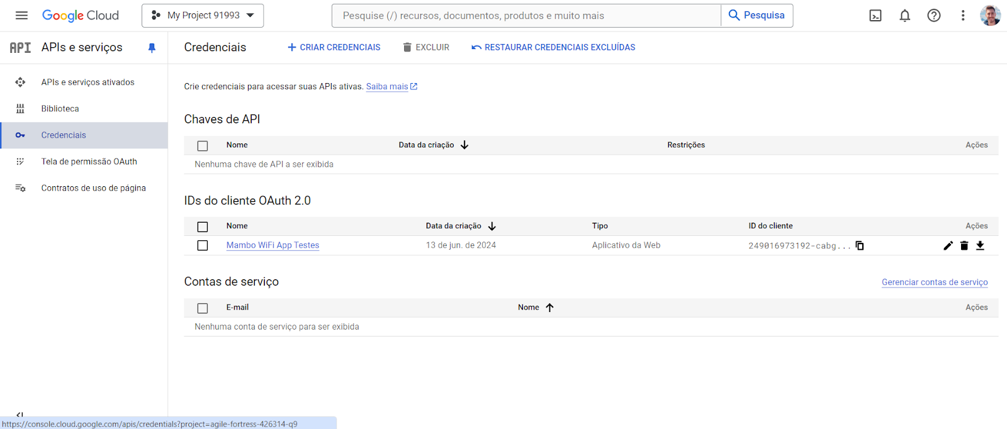Activate Cloud Shell terminal icon

[x=875, y=16]
